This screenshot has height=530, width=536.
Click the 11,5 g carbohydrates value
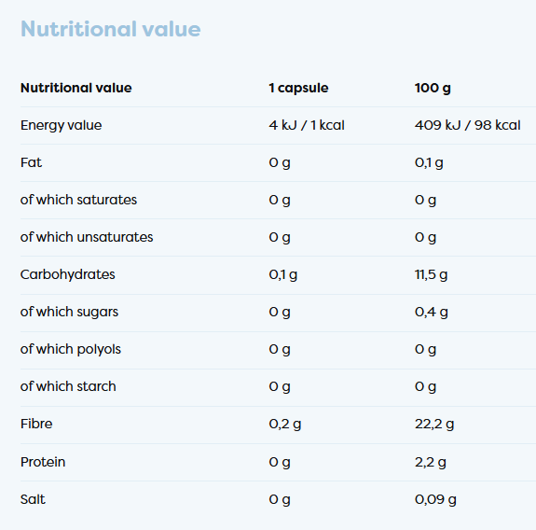pos(431,274)
